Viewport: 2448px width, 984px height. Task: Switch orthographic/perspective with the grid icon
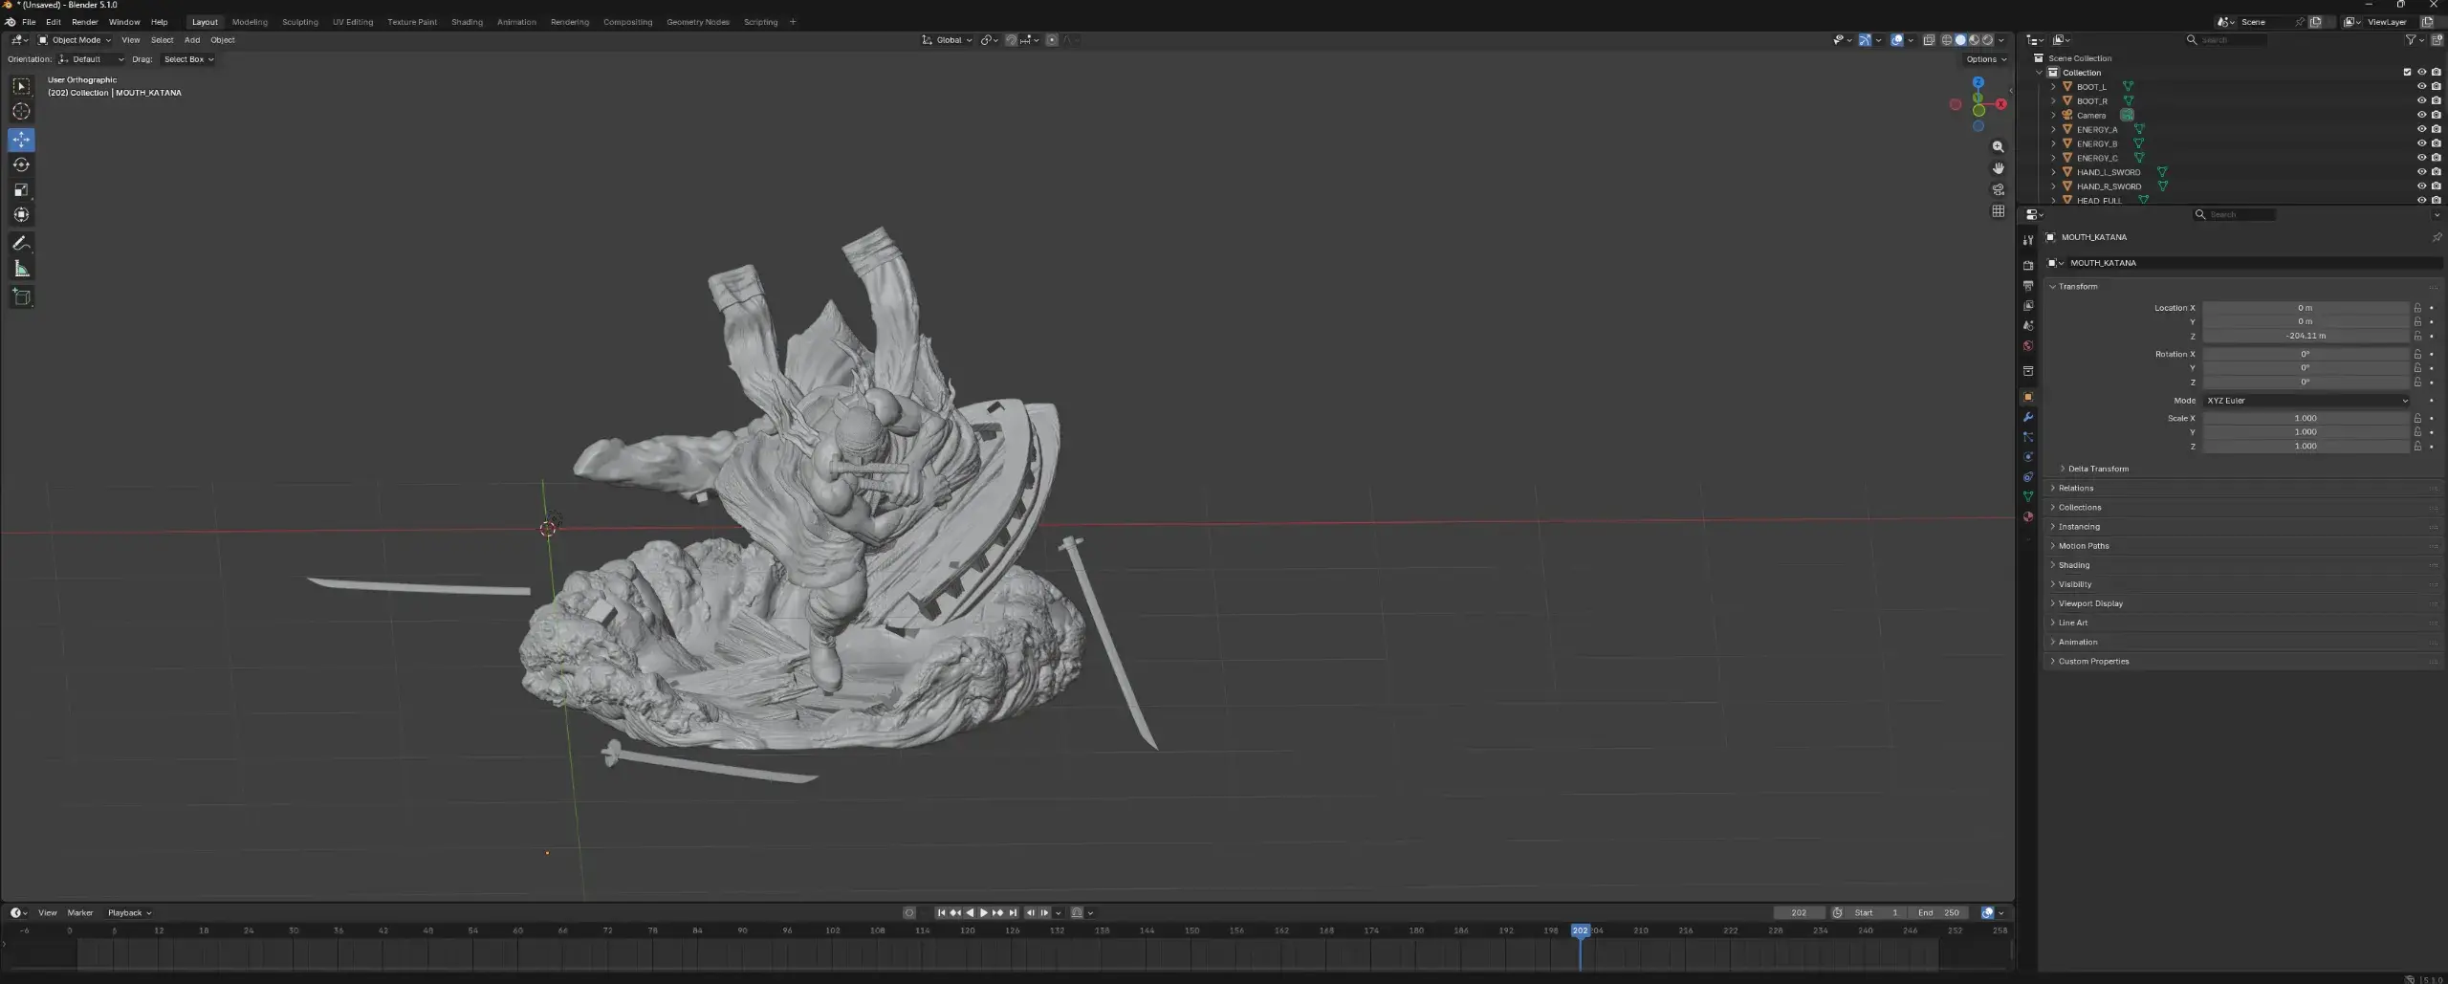(x=1998, y=211)
